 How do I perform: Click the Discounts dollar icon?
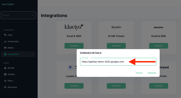[x=5, y=87]
